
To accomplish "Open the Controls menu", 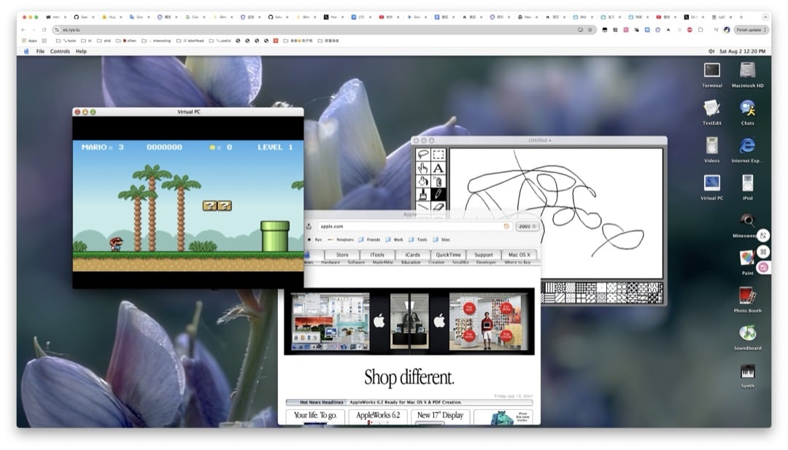I will click(60, 51).
